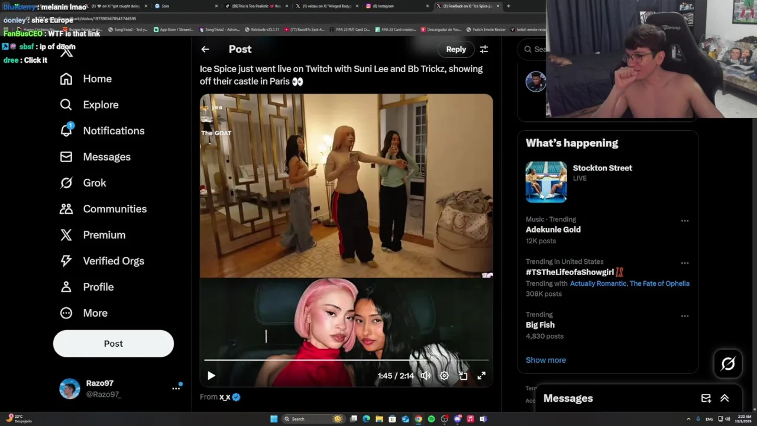Click the Post button in the sidebar

(x=114, y=344)
